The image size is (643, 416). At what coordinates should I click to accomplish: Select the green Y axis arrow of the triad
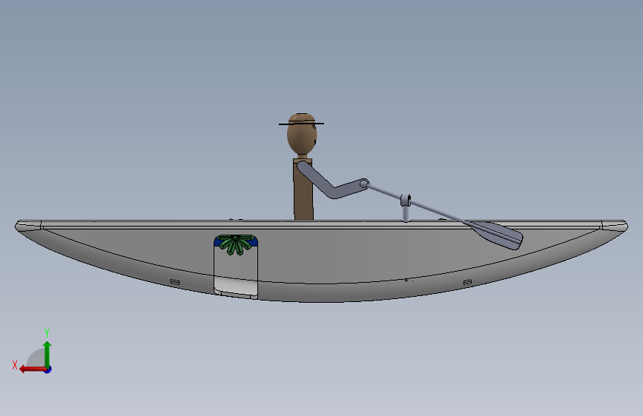click(x=47, y=353)
